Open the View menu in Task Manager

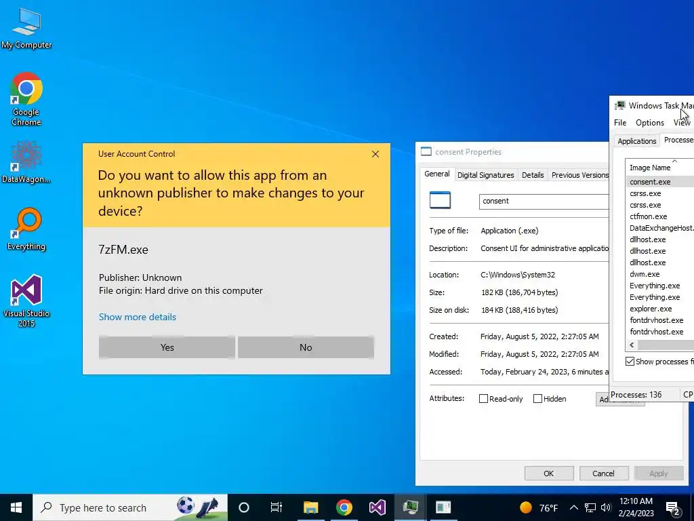click(682, 123)
